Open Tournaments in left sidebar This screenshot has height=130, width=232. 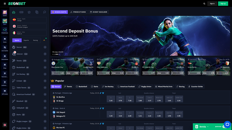coord(5,75)
